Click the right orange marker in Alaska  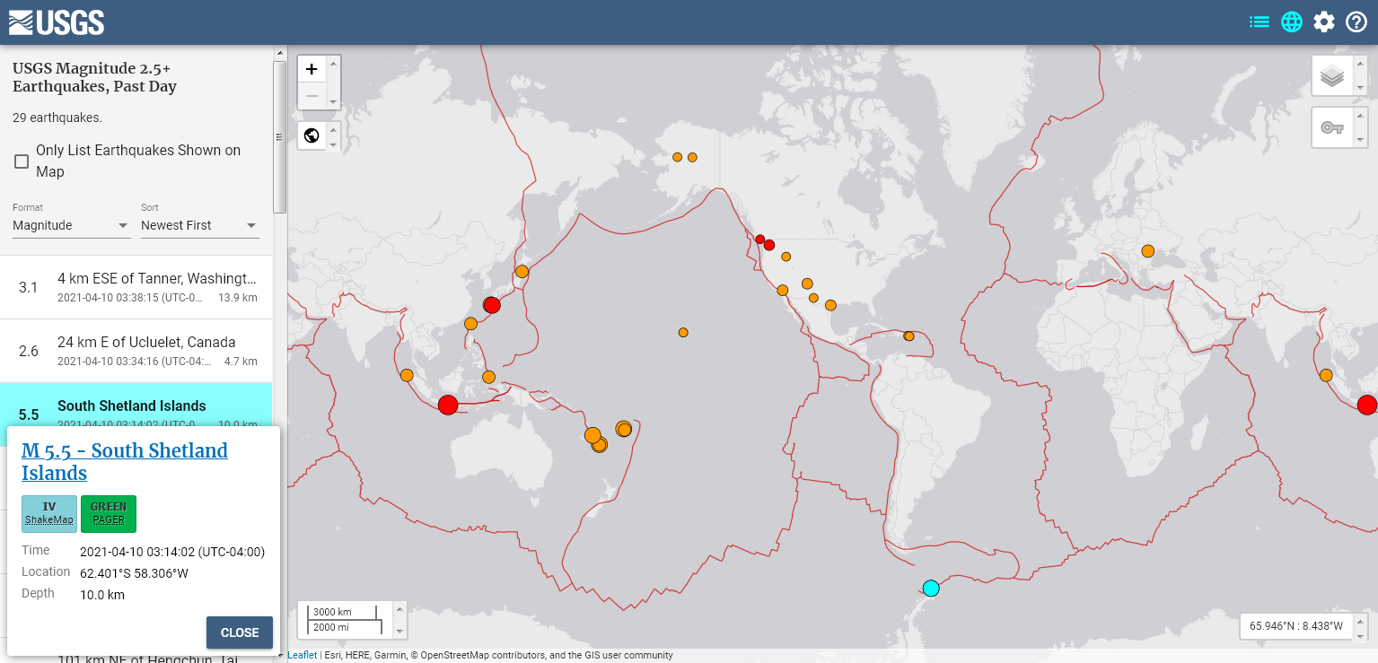tap(692, 157)
